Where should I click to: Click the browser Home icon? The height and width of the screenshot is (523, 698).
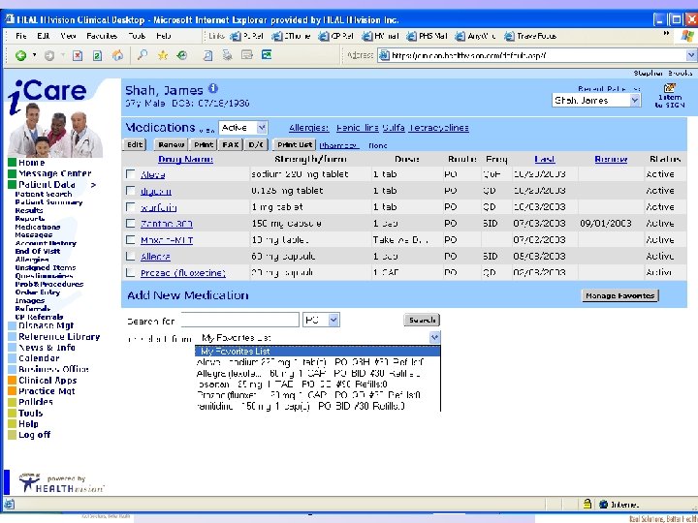point(117,56)
